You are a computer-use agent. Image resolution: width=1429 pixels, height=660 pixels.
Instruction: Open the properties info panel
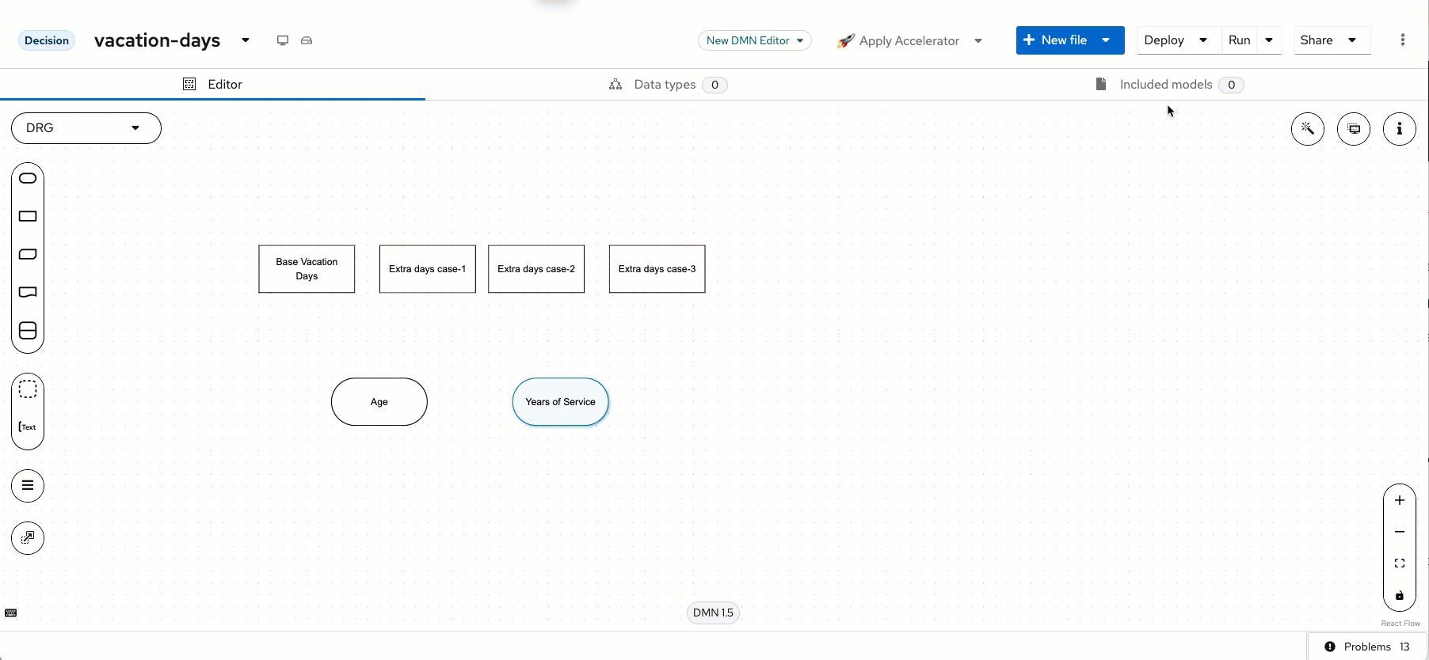1399,129
